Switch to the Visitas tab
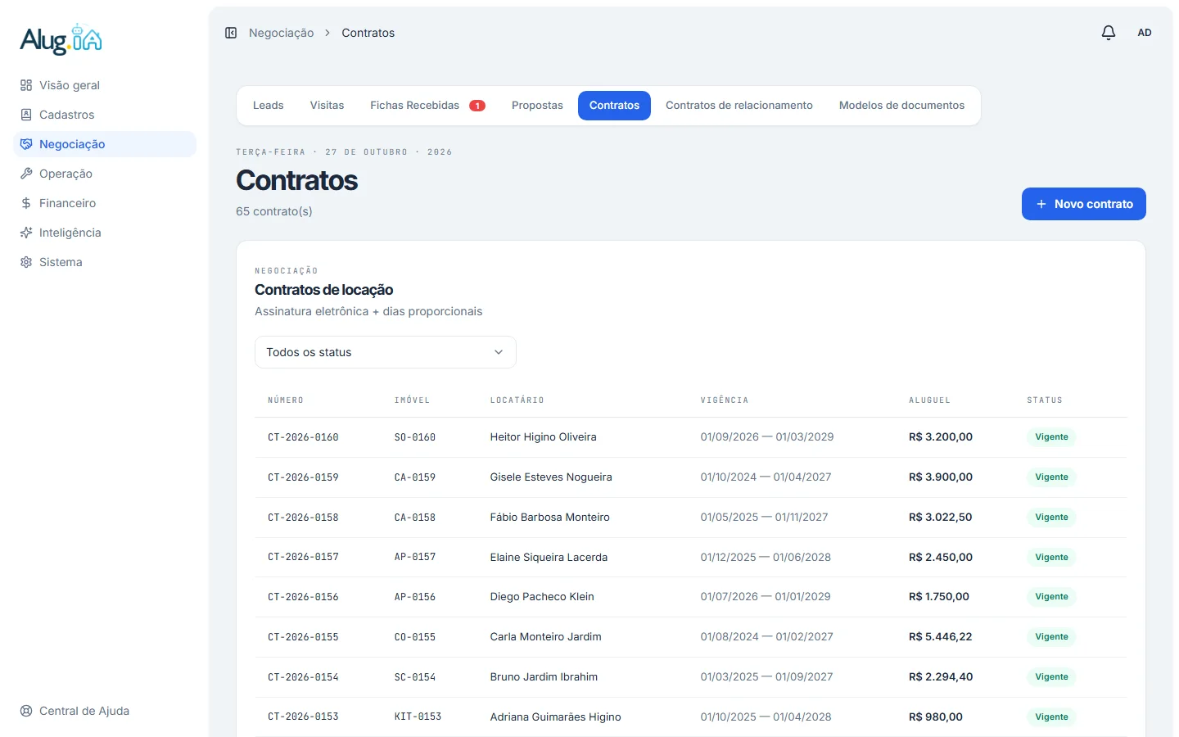Viewport: 1179px width, 737px height. 327,106
